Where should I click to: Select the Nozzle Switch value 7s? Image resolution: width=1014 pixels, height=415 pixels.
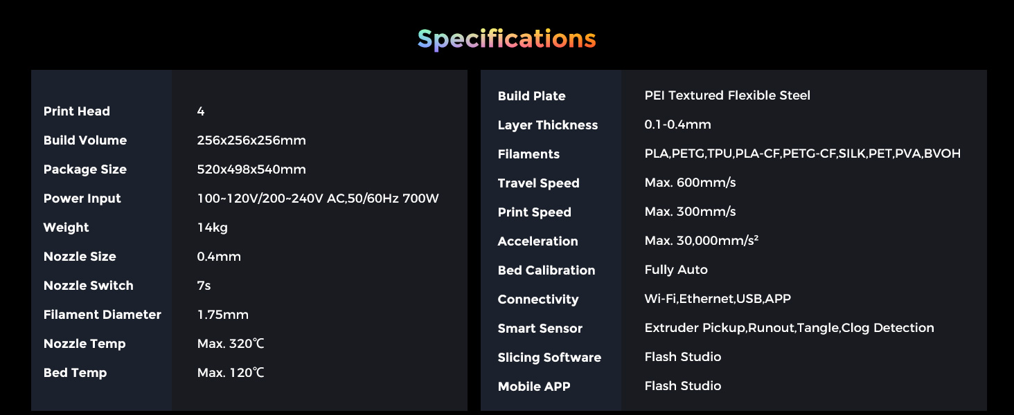tap(204, 286)
